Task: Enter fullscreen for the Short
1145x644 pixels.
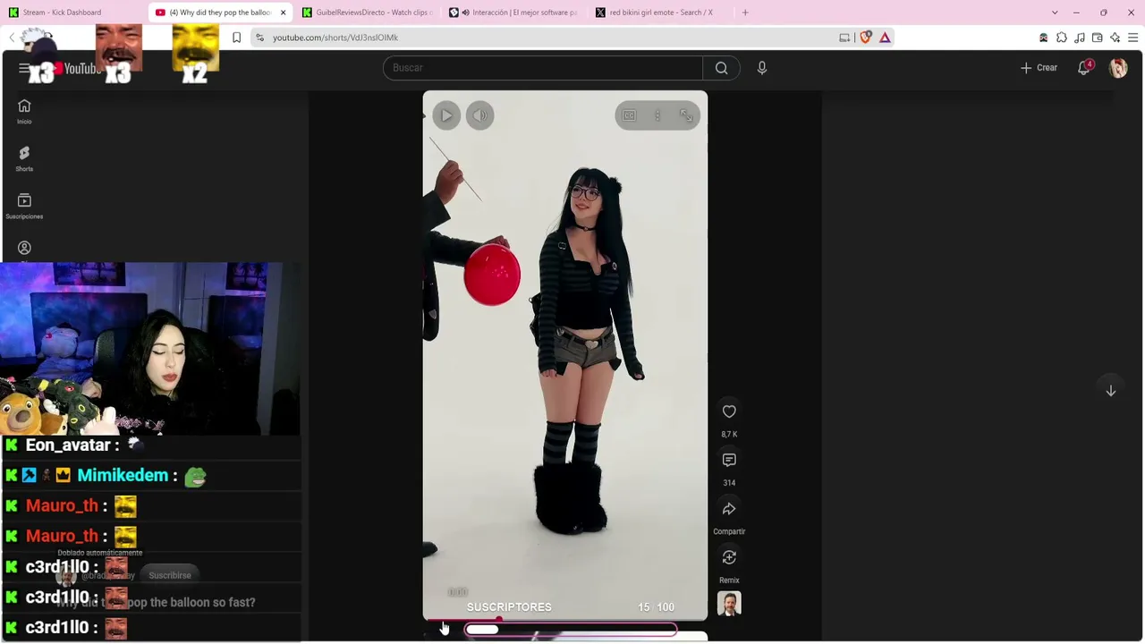Action: [x=686, y=115]
